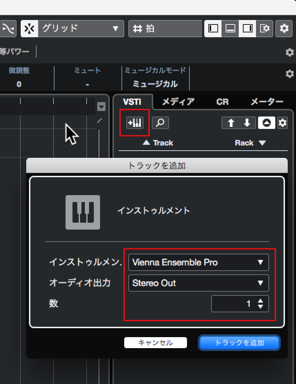Click the トラックを追加 button
The image size is (296, 384).
[x=239, y=343]
